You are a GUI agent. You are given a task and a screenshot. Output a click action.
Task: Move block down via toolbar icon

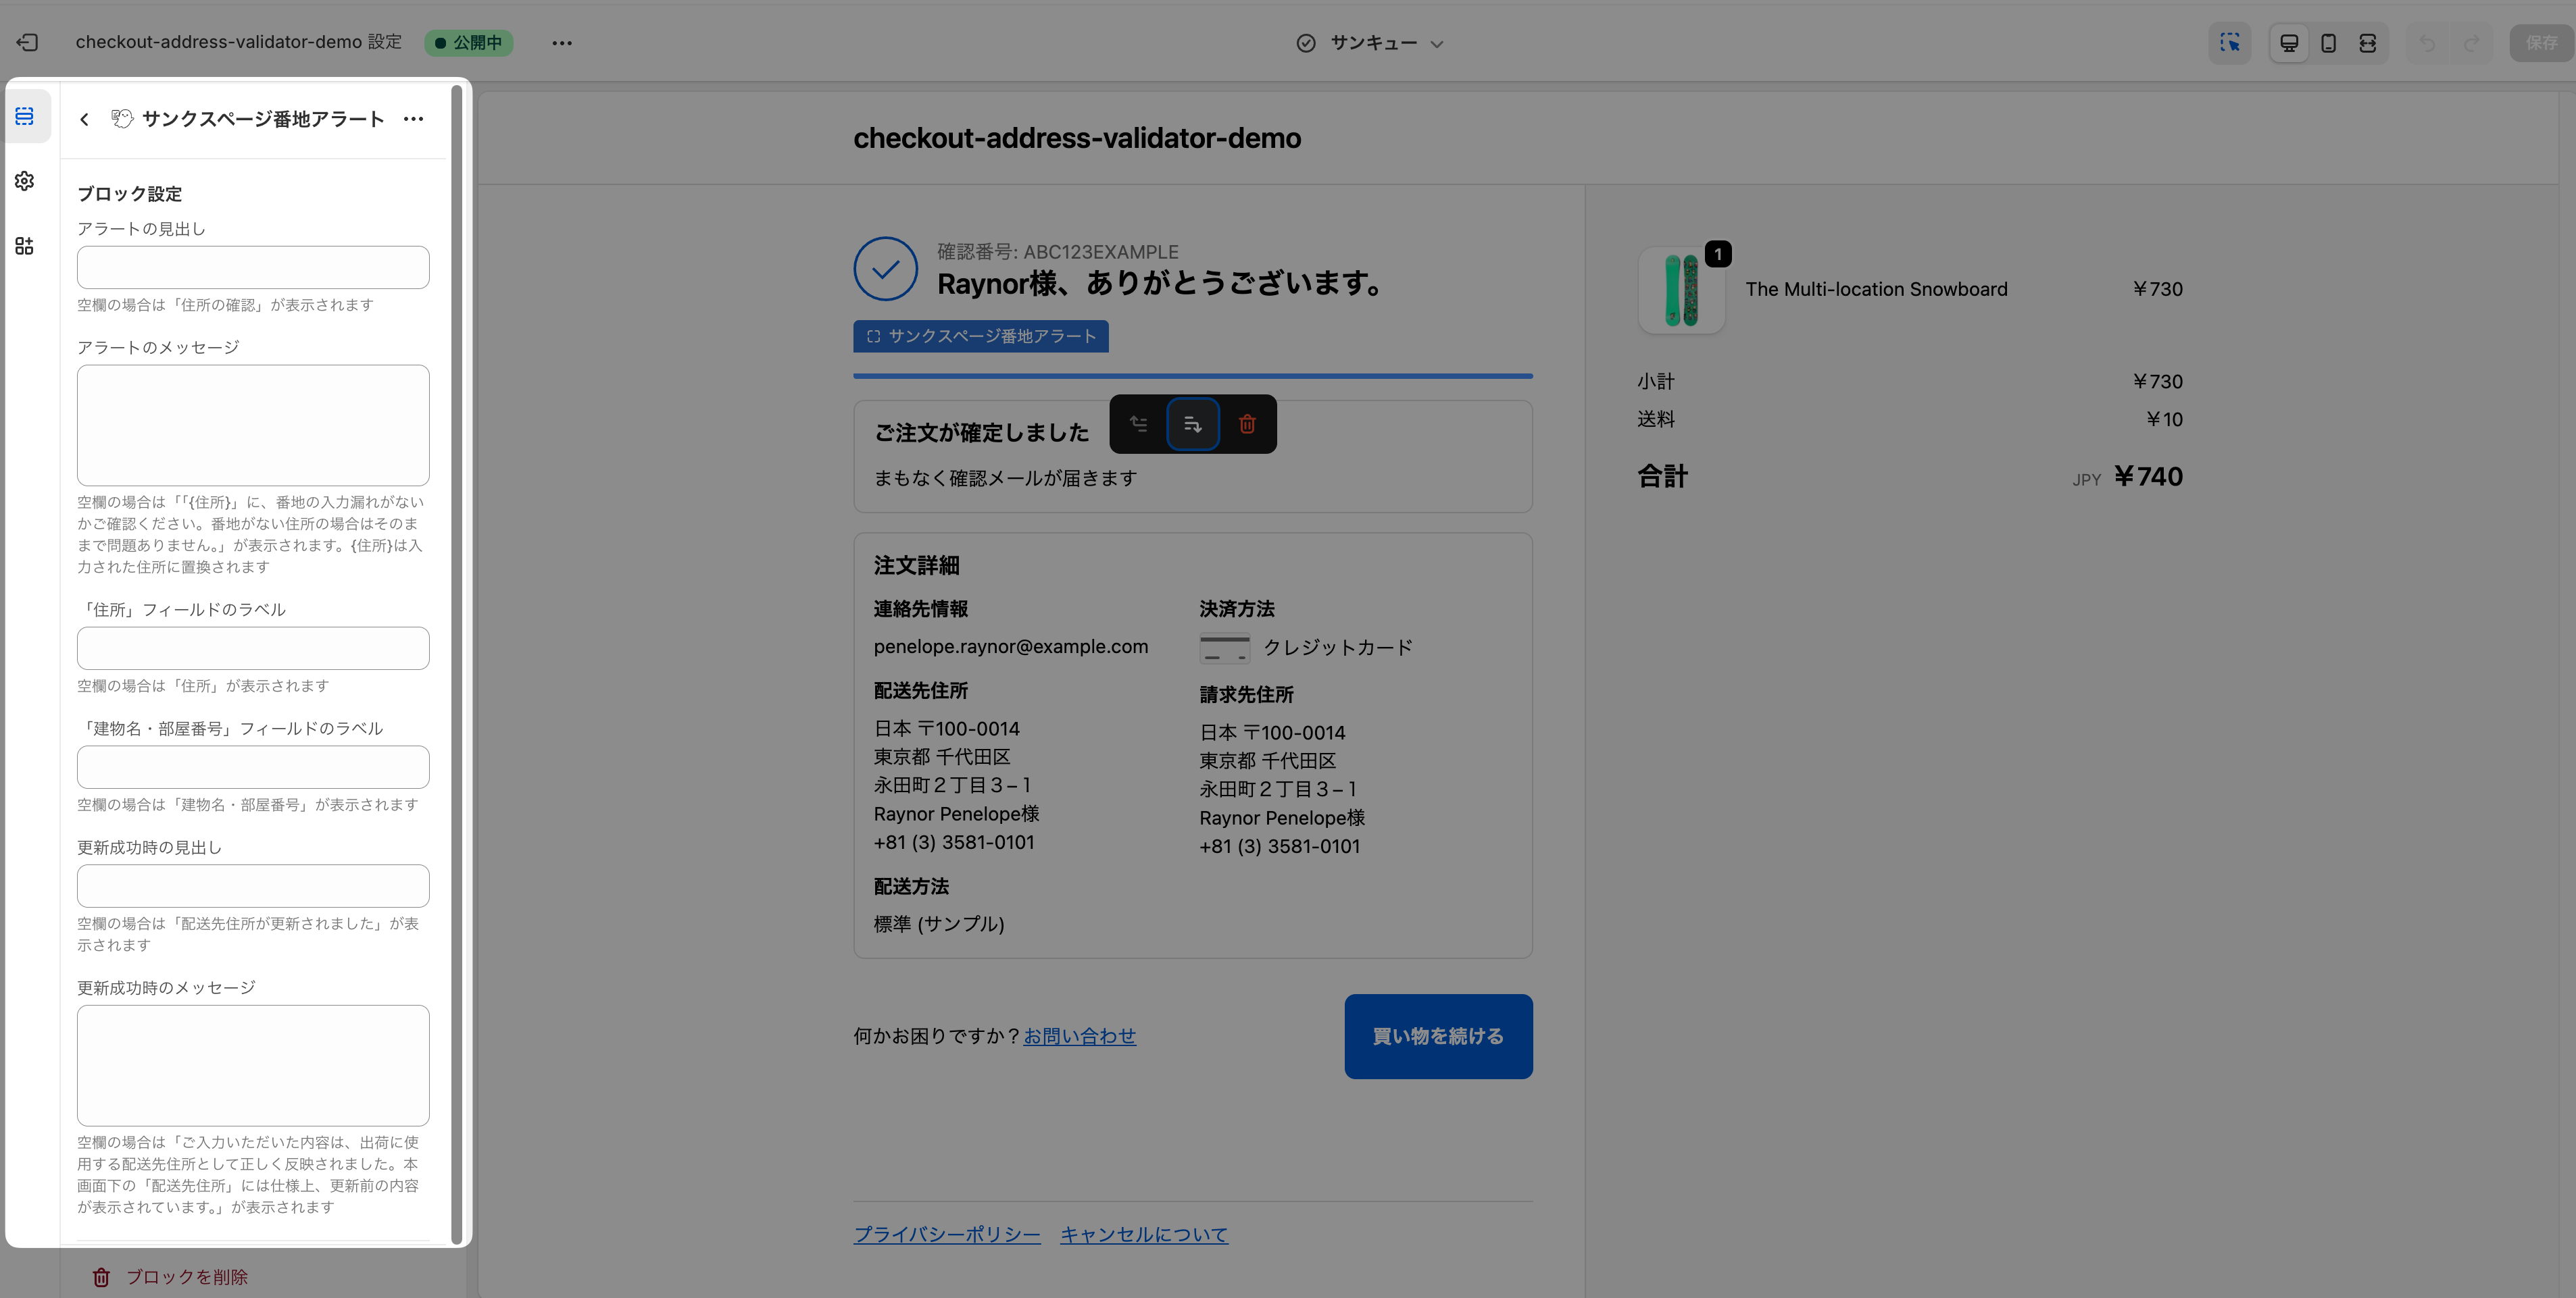1192,423
